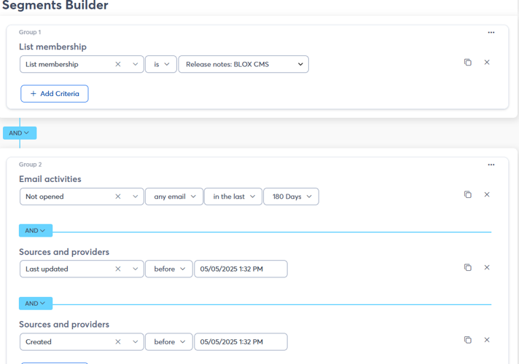This screenshot has height=364, width=519.
Task: Remove the List membership criteria row
Action: click(x=487, y=63)
